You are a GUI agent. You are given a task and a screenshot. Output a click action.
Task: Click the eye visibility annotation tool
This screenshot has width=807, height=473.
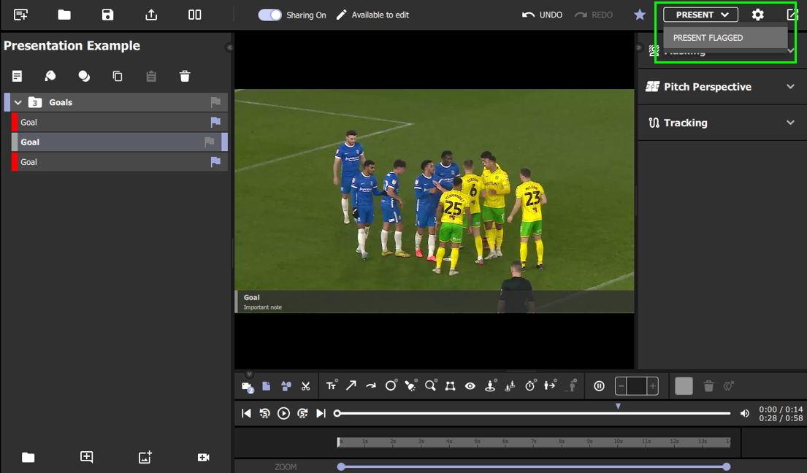tap(470, 385)
